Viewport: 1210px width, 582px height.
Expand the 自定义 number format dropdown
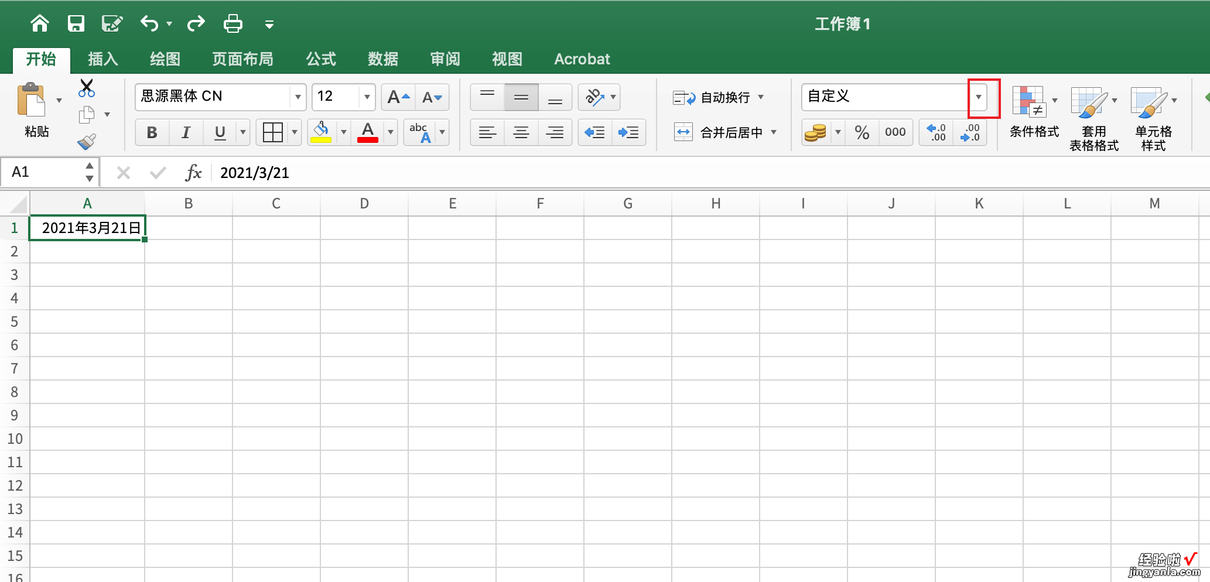click(979, 97)
